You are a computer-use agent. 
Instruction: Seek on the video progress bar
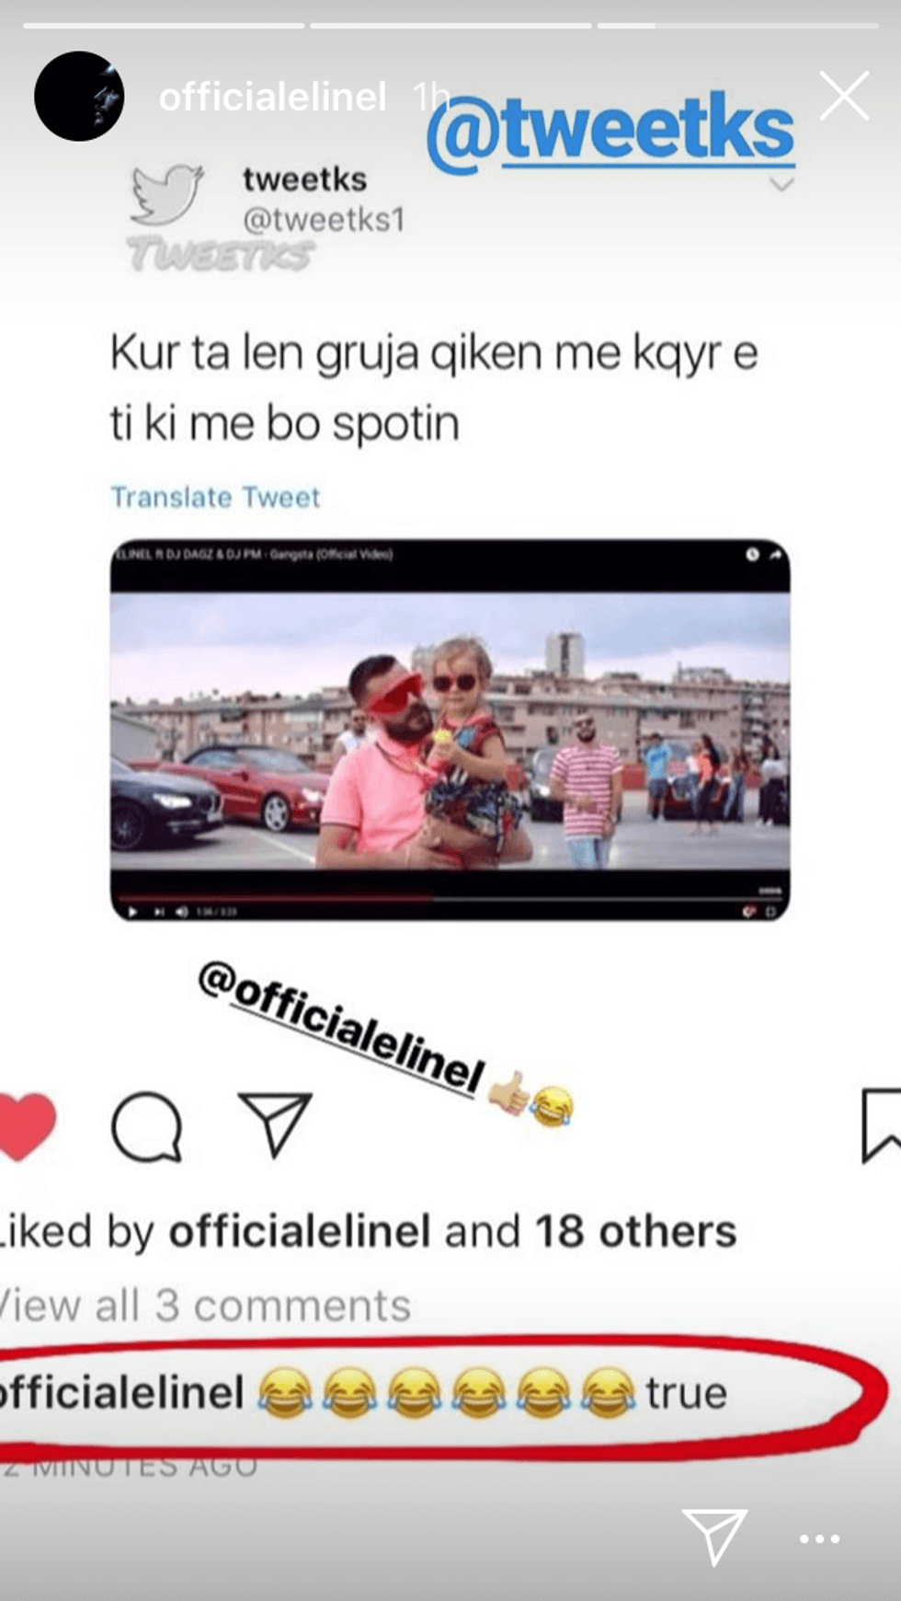[450, 895]
